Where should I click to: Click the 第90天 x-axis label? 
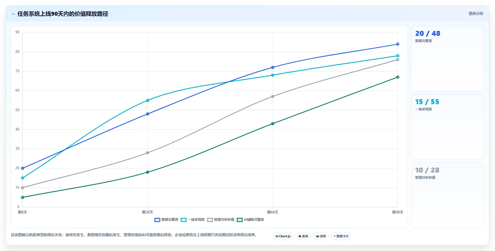pos(398,212)
